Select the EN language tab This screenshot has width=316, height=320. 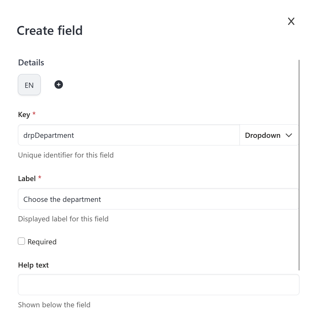click(x=29, y=85)
